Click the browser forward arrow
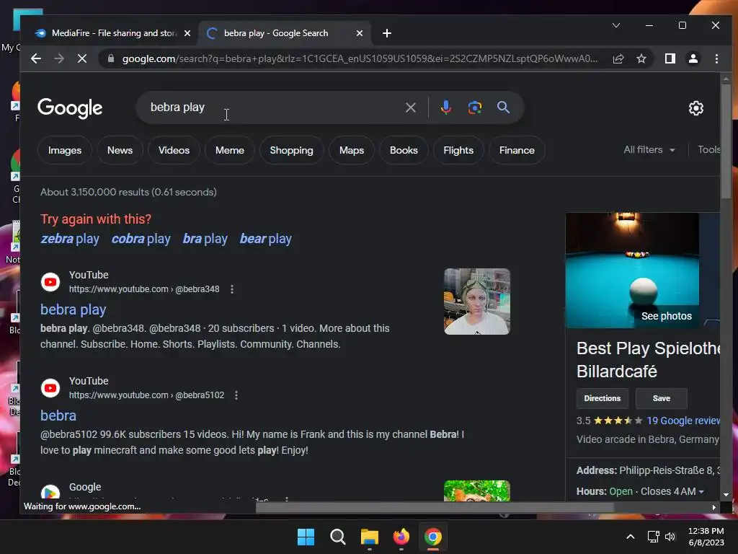 pos(59,58)
